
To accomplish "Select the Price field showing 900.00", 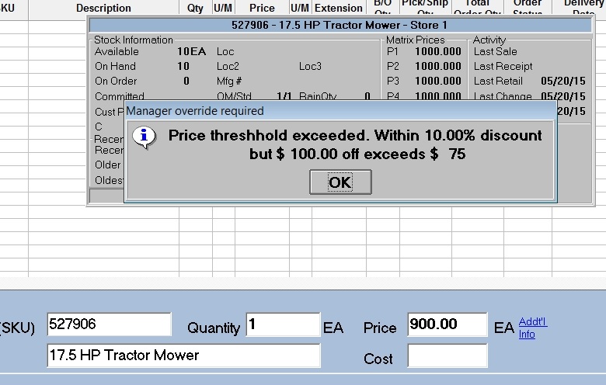I will pos(447,324).
